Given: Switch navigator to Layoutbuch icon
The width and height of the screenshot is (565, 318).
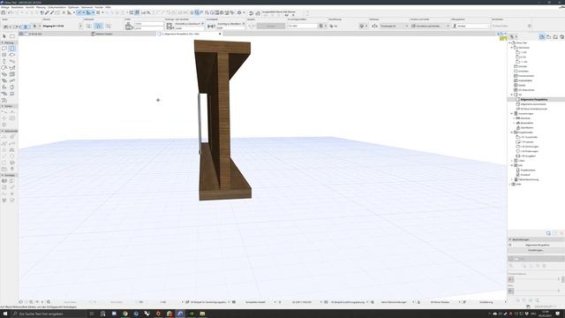Looking at the screenshot, I should click(555, 37).
